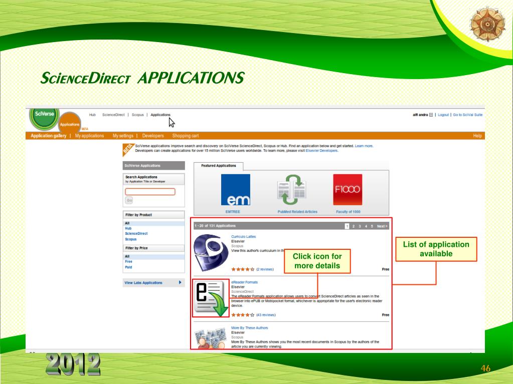513x384 pixels.
Task: Go to results page 3
Action: [360, 226]
